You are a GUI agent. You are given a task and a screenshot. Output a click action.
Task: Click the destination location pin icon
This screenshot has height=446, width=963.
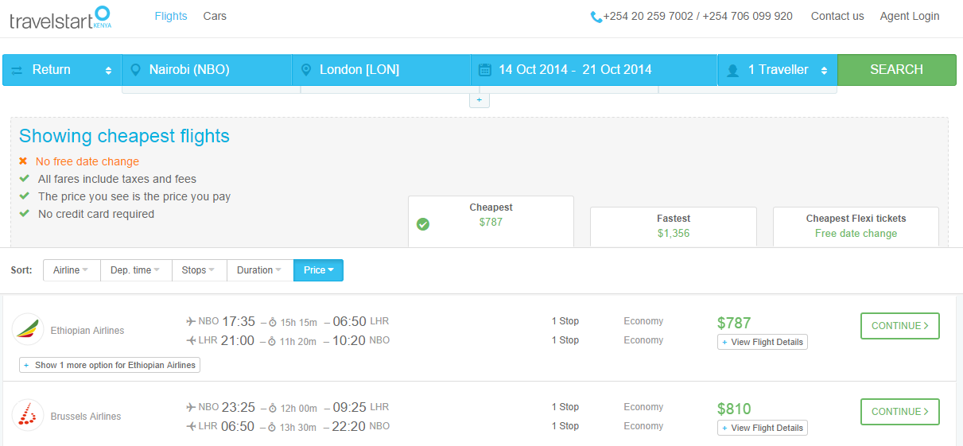click(x=305, y=70)
